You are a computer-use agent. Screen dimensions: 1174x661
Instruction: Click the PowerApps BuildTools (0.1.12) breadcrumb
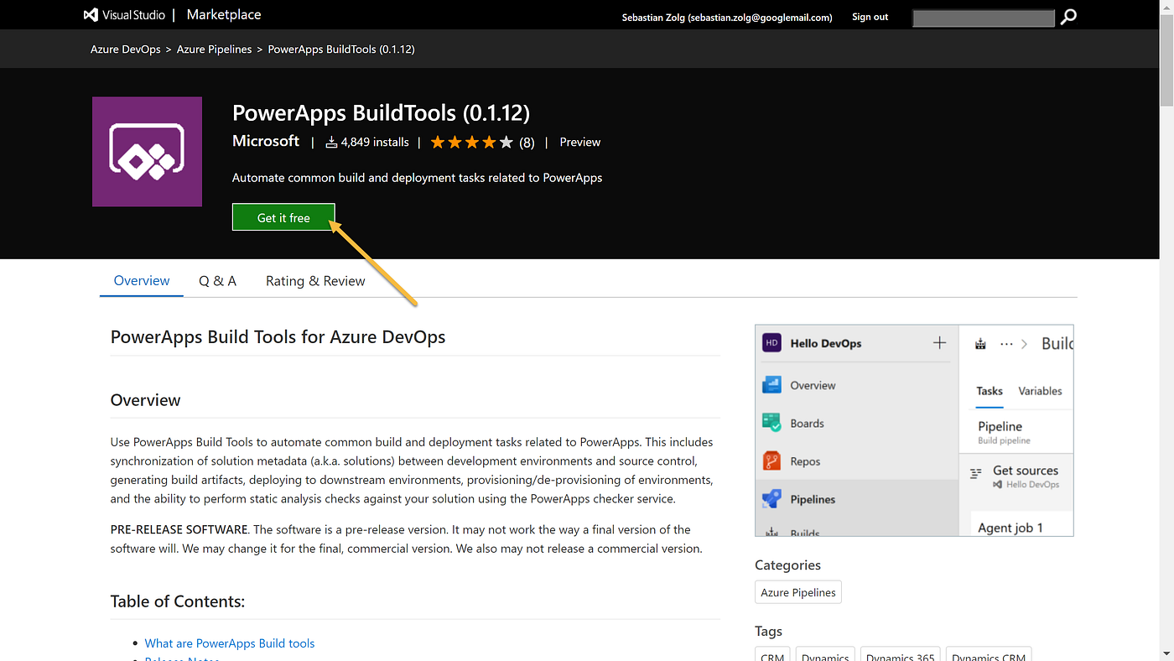click(341, 49)
